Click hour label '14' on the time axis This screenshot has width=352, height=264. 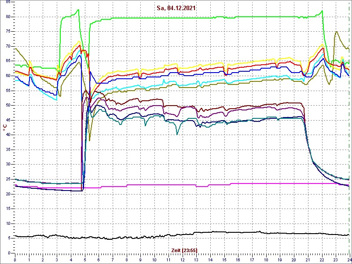210,260
